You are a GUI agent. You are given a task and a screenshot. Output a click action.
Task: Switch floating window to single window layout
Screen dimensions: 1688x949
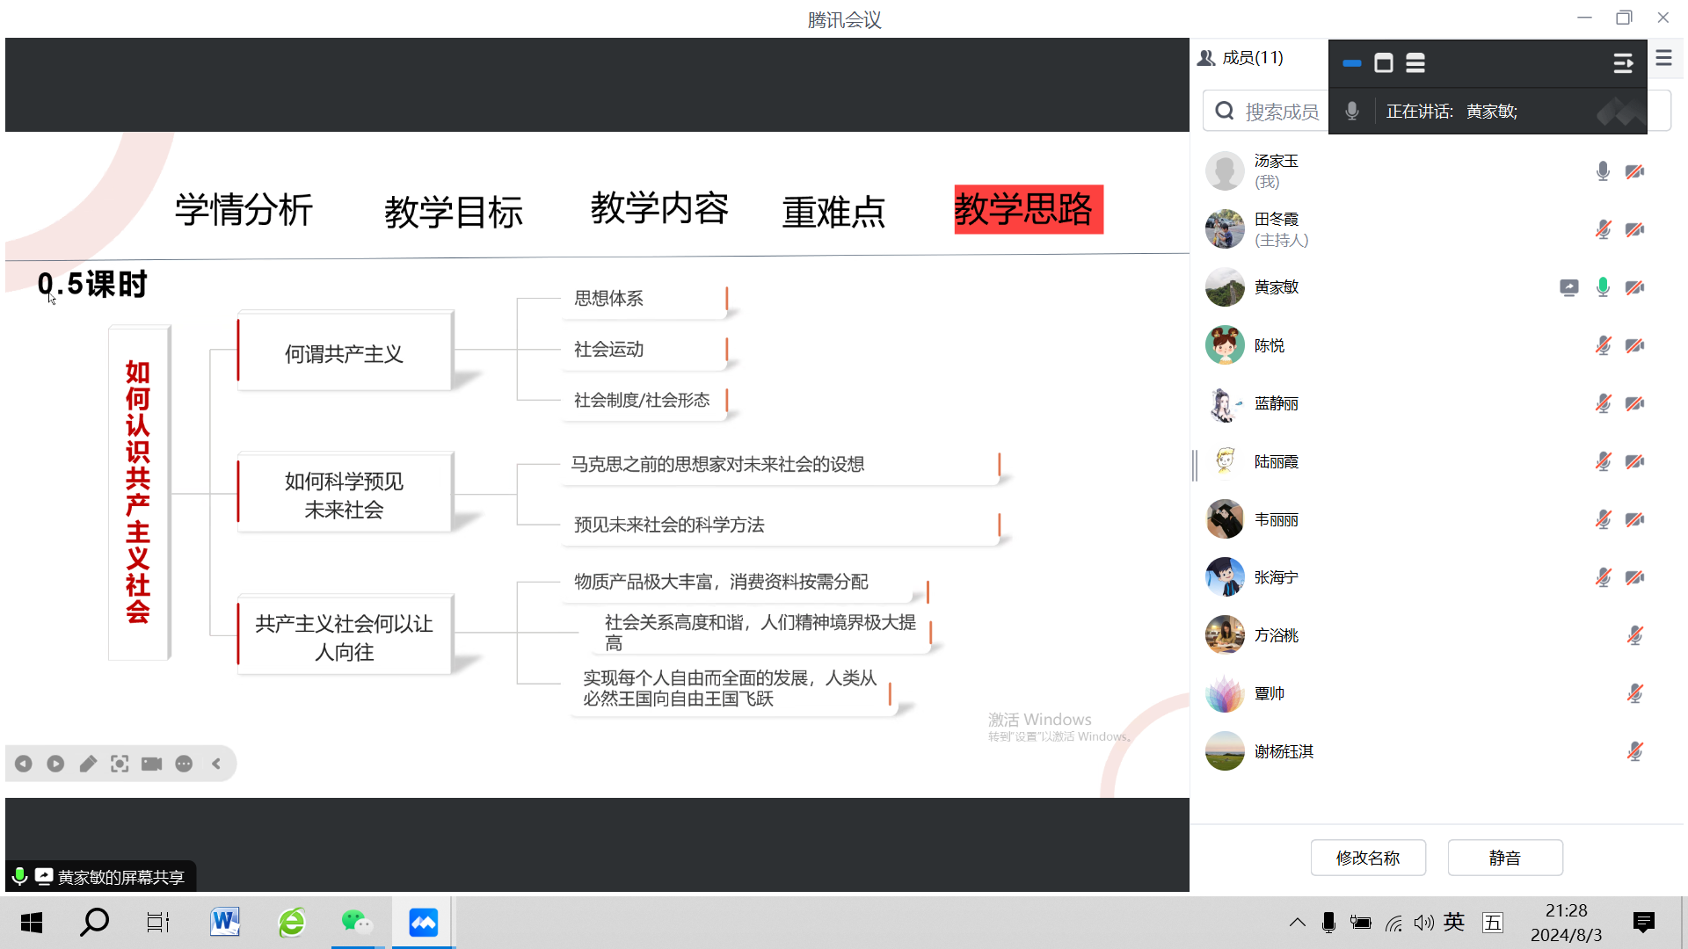1384,63
